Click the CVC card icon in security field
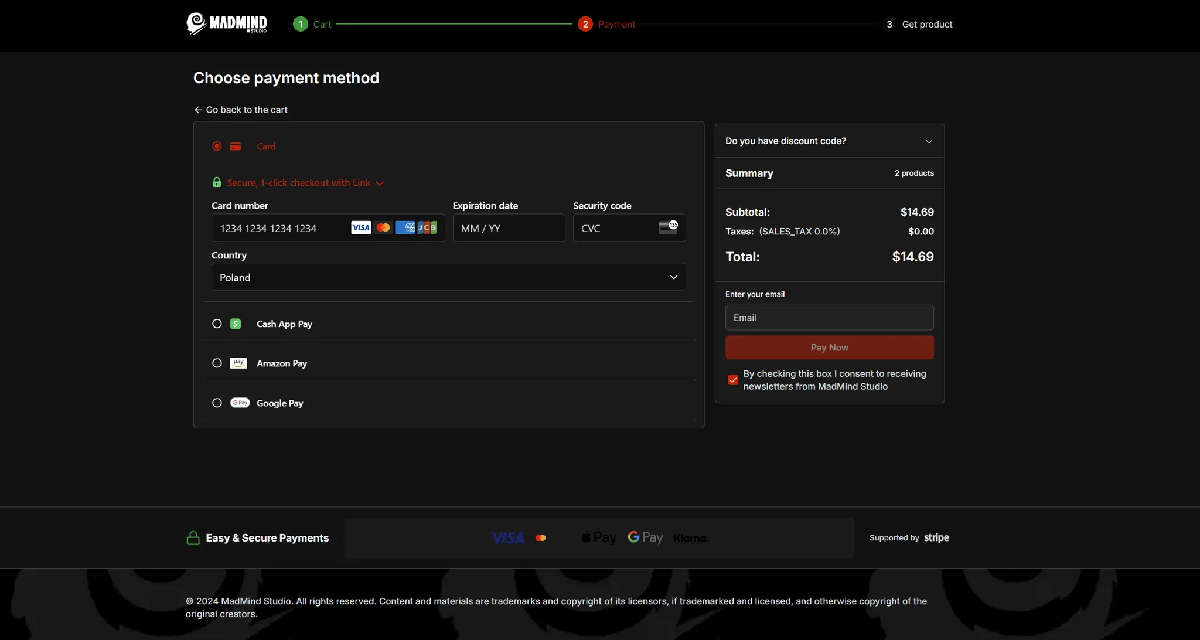The image size is (1200, 640). (x=669, y=227)
